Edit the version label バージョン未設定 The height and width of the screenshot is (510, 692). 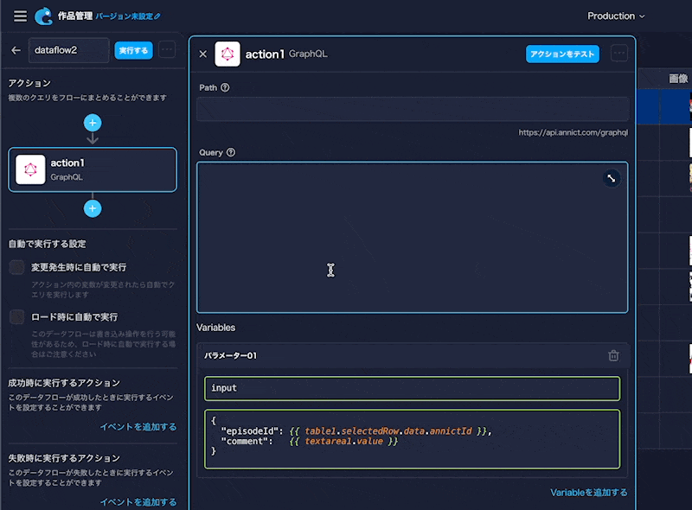tap(127, 16)
